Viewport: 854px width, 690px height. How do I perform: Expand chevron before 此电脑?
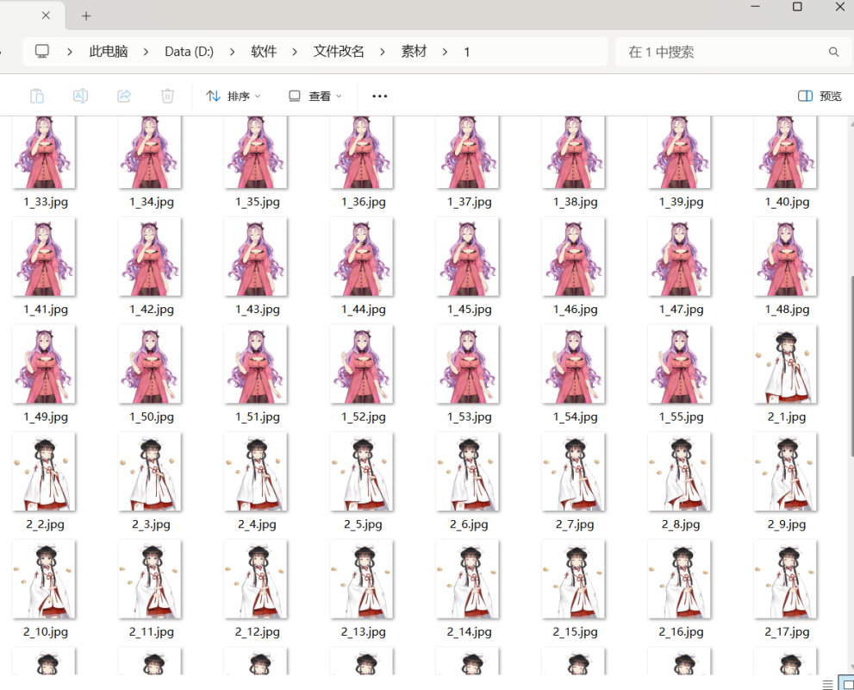pyautogui.click(x=70, y=52)
